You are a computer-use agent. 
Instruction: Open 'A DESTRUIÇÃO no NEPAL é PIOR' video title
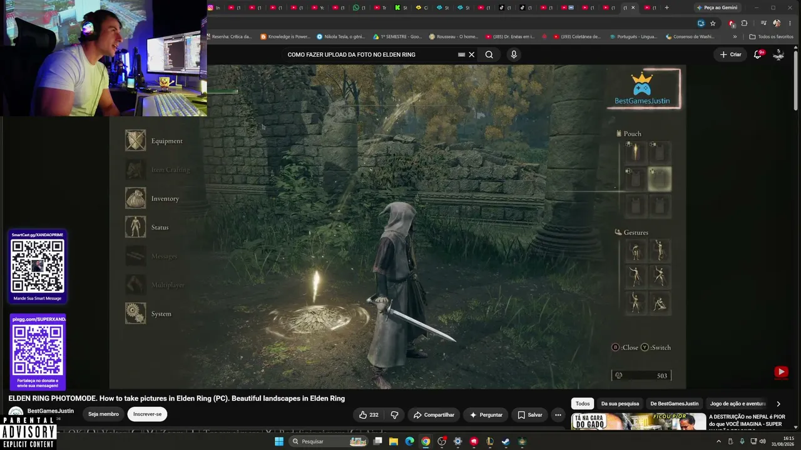(x=747, y=421)
